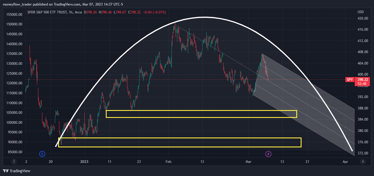Click the 376.00 right axis label
The image size is (374, 176).
tap(362, 142)
